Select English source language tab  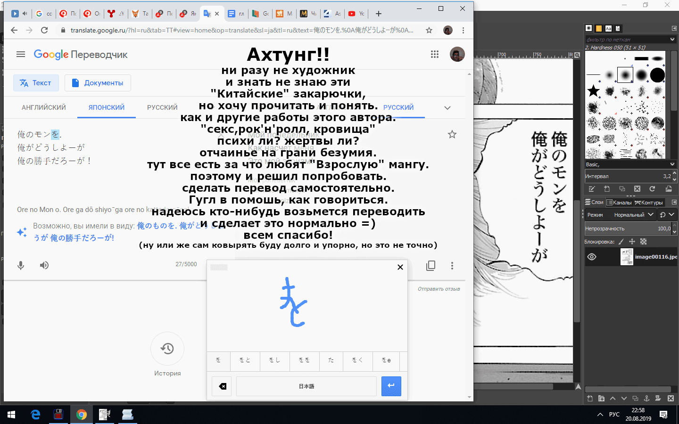44,107
